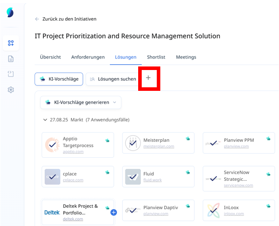279x226 pixels.
Task: Open the document icon in left sidebar
Action: coord(11,58)
